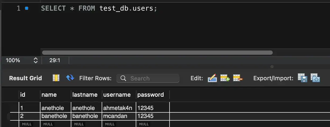Select password cell in ahmetak4n row

tap(153, 108)
